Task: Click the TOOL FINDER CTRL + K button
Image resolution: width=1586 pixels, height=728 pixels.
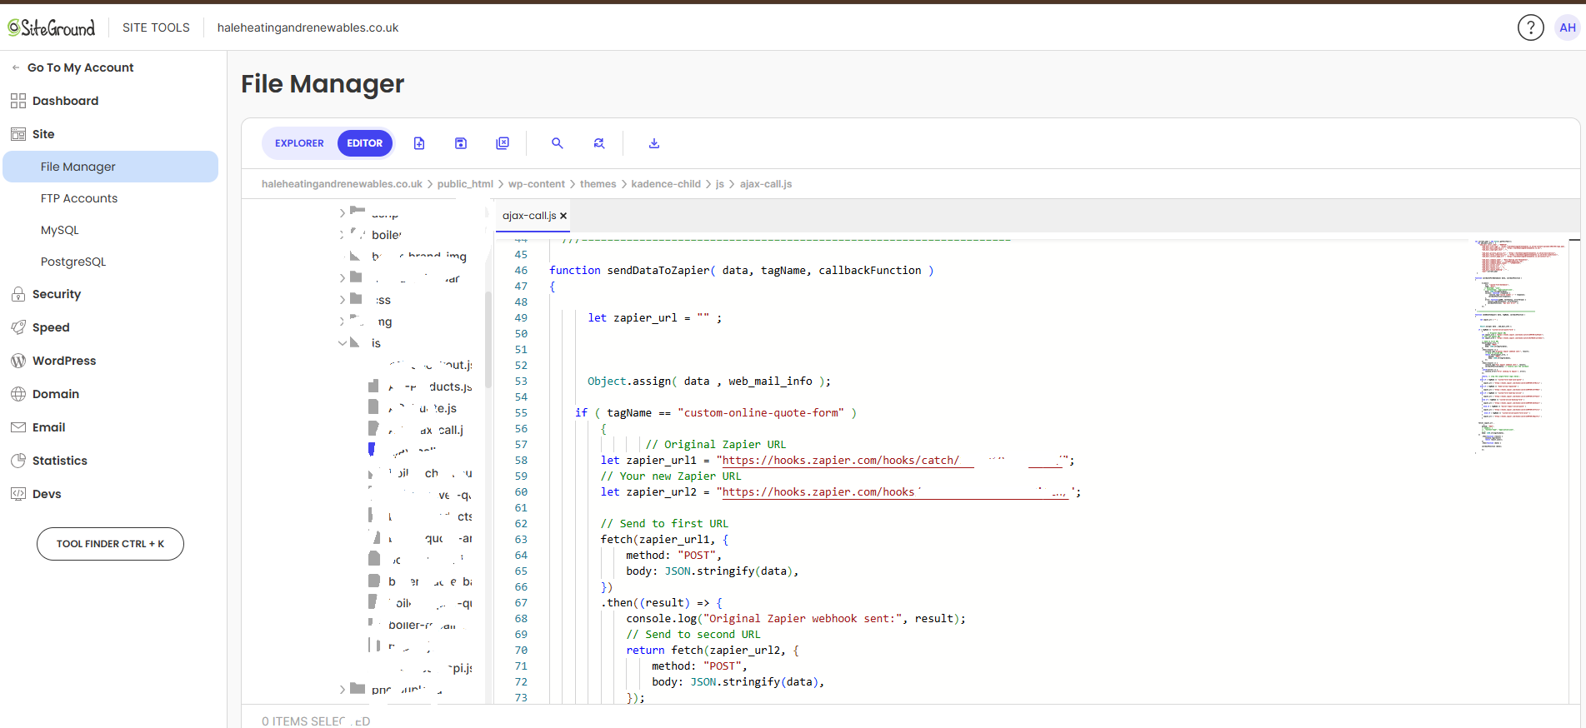Action: (x=110, y=544)
